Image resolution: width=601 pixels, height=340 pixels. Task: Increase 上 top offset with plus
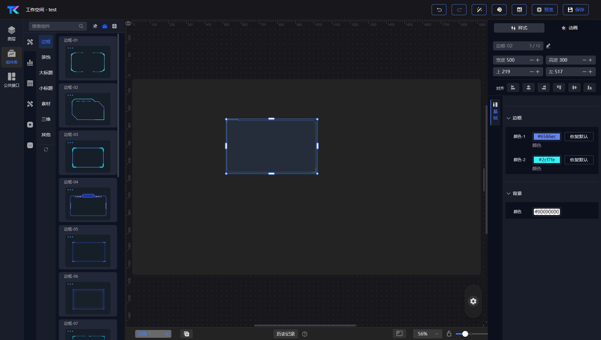coord(538,72)
